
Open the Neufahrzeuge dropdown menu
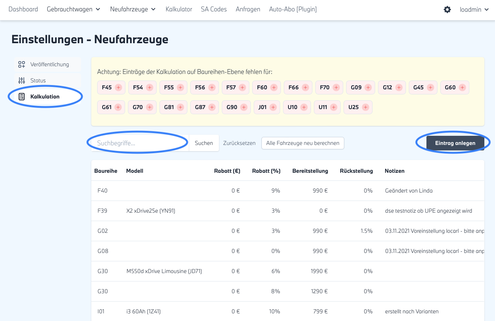pyautogui.click(x=133, y=10)
